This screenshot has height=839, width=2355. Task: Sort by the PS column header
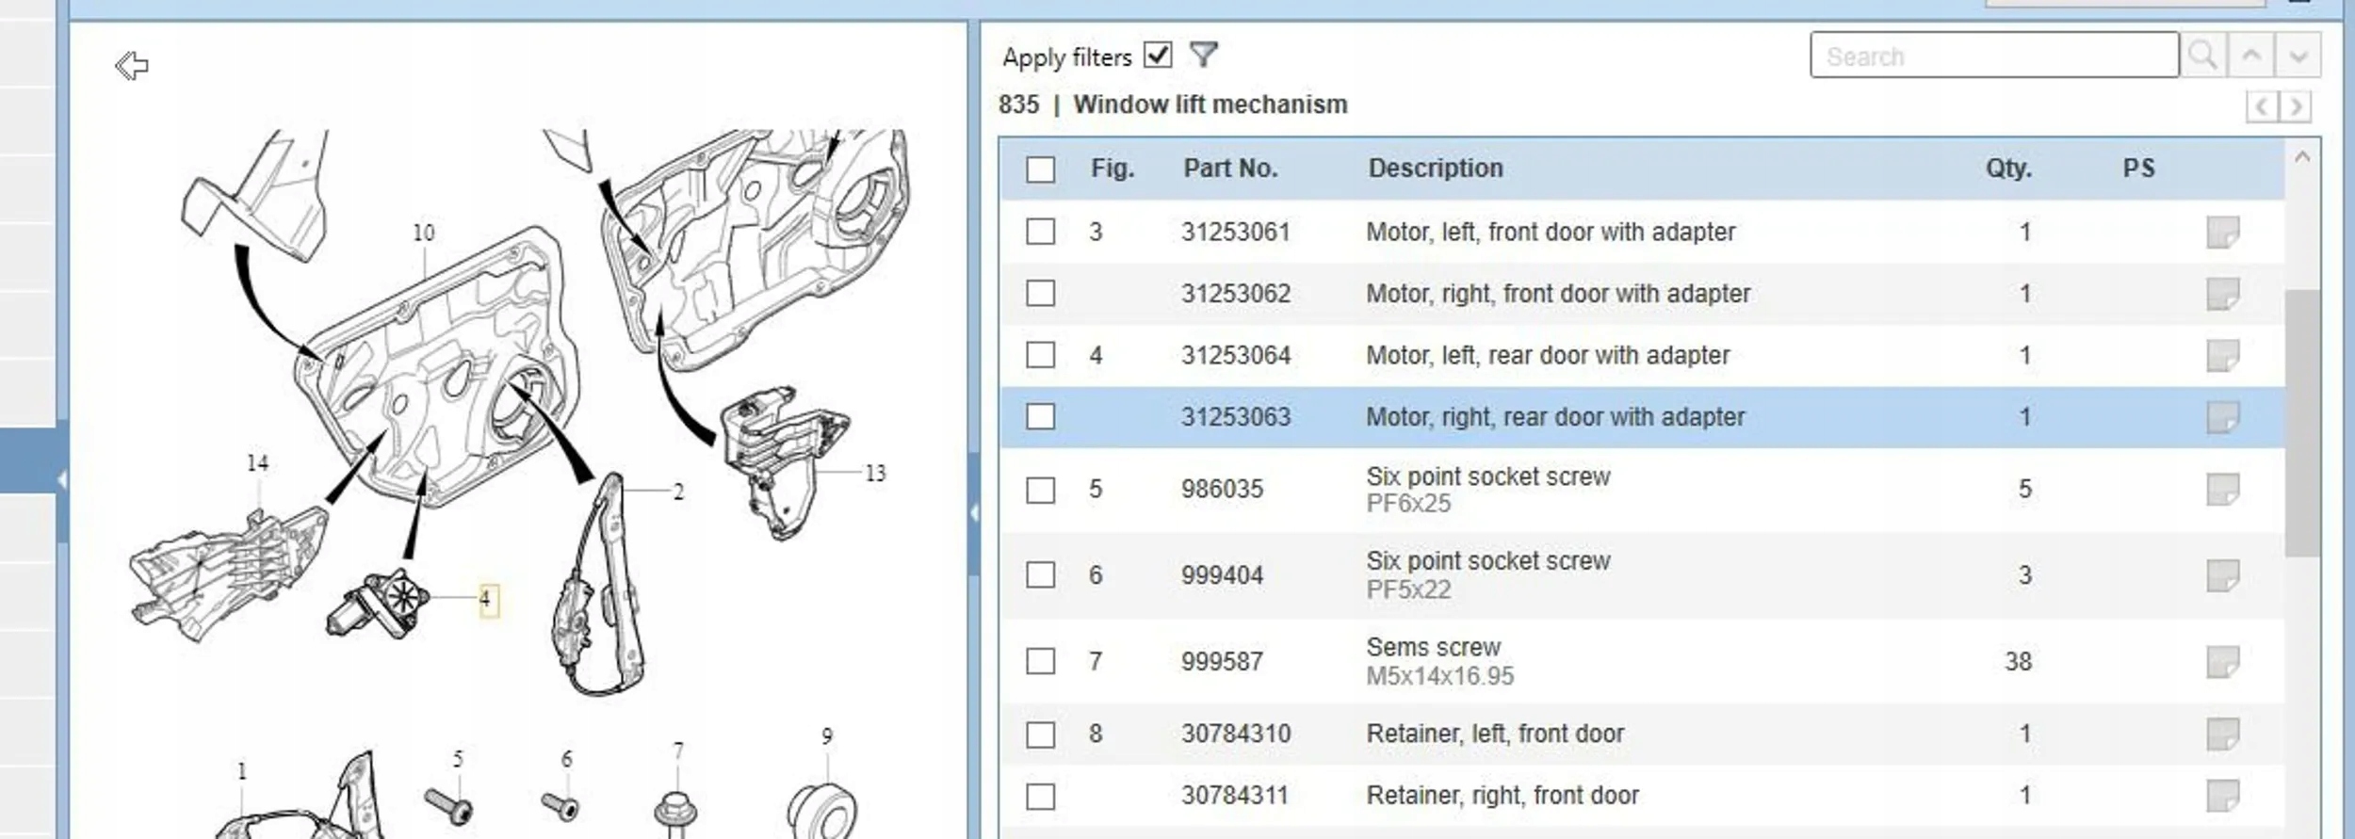[x=2138, y=169]
